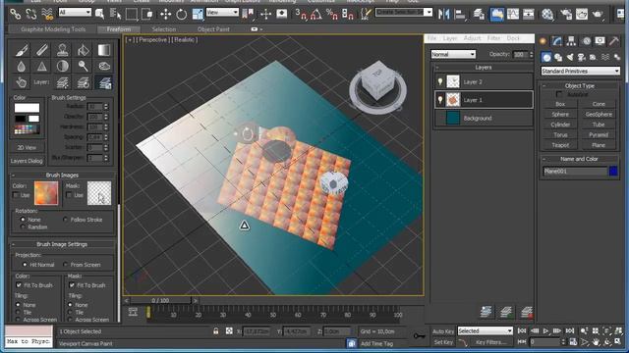Uncheck Mask Fit To Brush
This screenshot has width=629, height=353.
pos(72,285)
